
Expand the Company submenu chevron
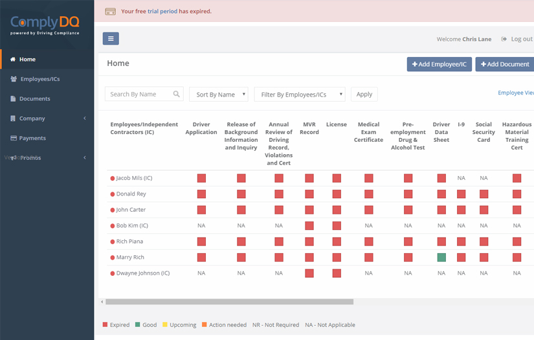(x=85, y=119)
